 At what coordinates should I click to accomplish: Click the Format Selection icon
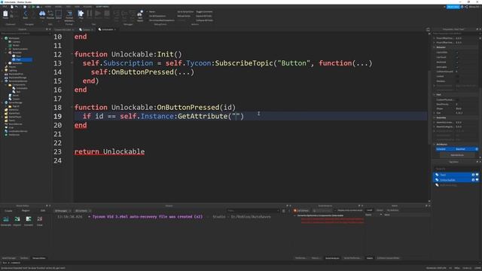click(69, 14)
